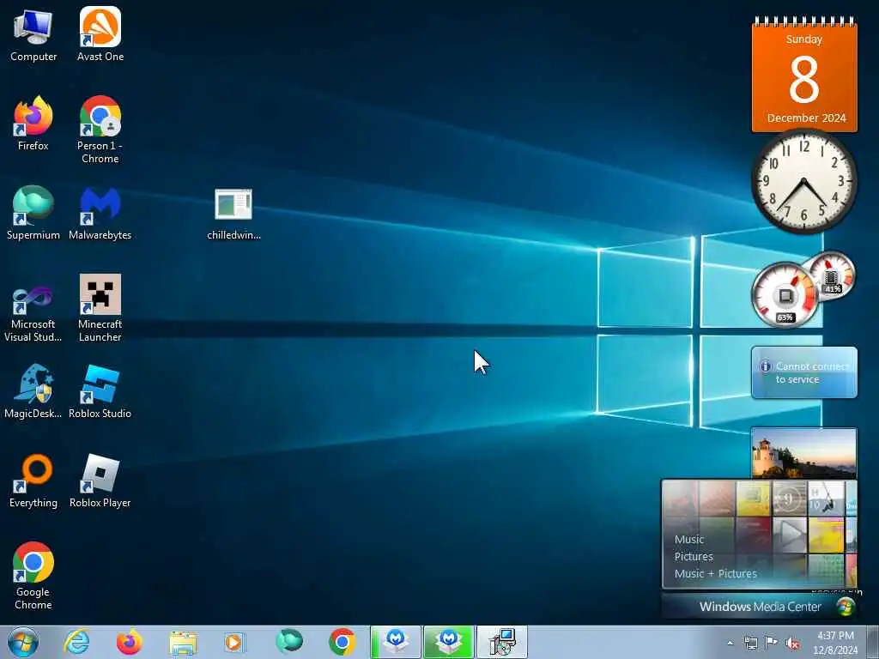Click the analog clock gadget
The width and height of the screenshot is (879, 659).
tap(803, 182)
